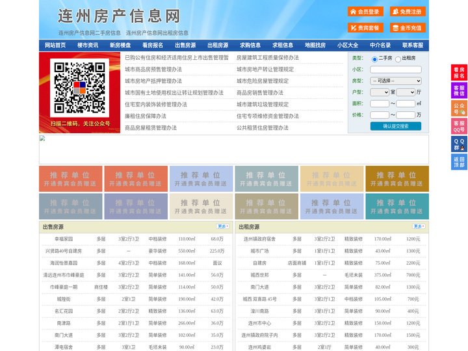Image resolution: width=468 pixels, height=351 pixels.
Task: Open 出售房源 navigation item
Action: coord(185,45)
